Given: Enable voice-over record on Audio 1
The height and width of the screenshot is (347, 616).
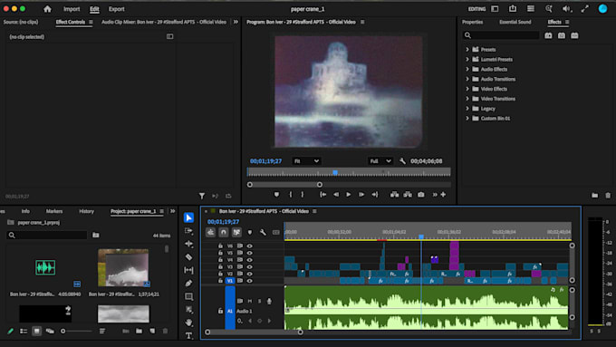Looking at the screenshot, I should [x=269, y=301].
